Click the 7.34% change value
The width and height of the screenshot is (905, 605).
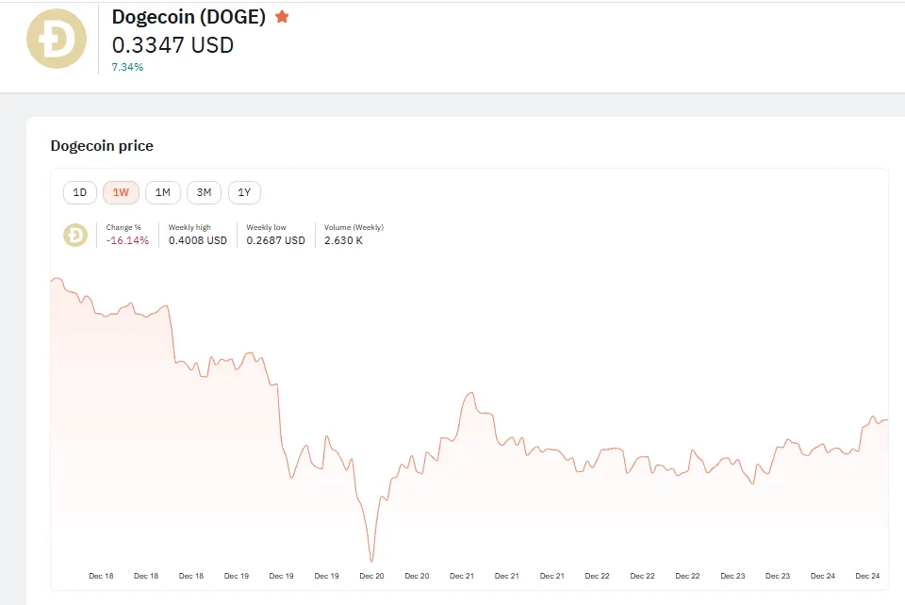127,67
